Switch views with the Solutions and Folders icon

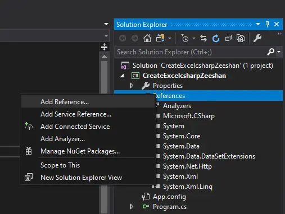pyautogui.click(x=160, y=38)
